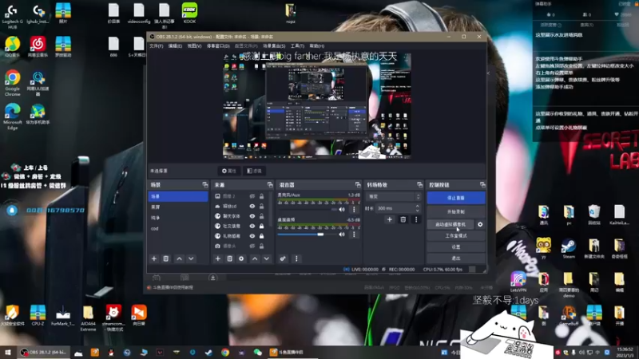Image resolution: width=639 pixels, height=359 pixels.
Task: Hide the cd source with its eye icon
Action: click(252, 206)
